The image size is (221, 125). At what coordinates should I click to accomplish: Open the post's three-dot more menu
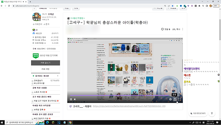point(183,29)
